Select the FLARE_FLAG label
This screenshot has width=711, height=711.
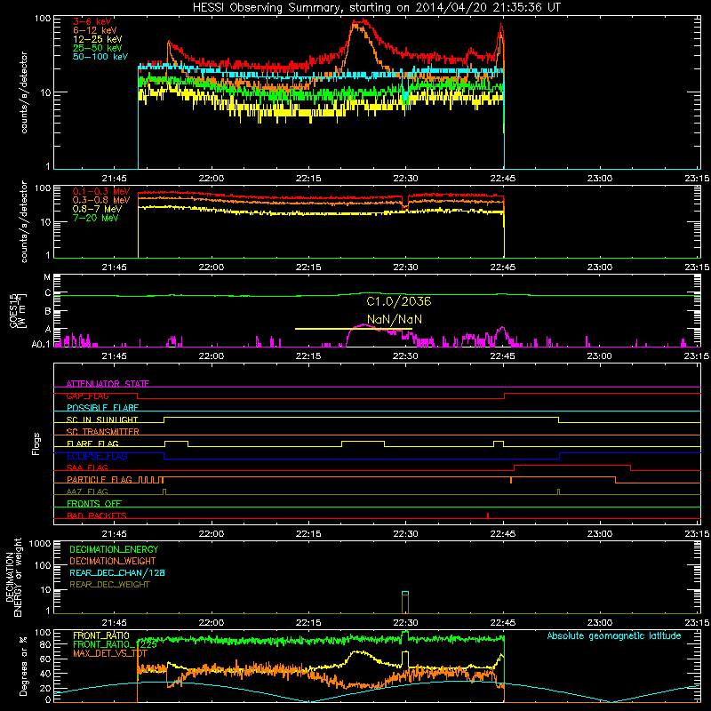(92, 443)
